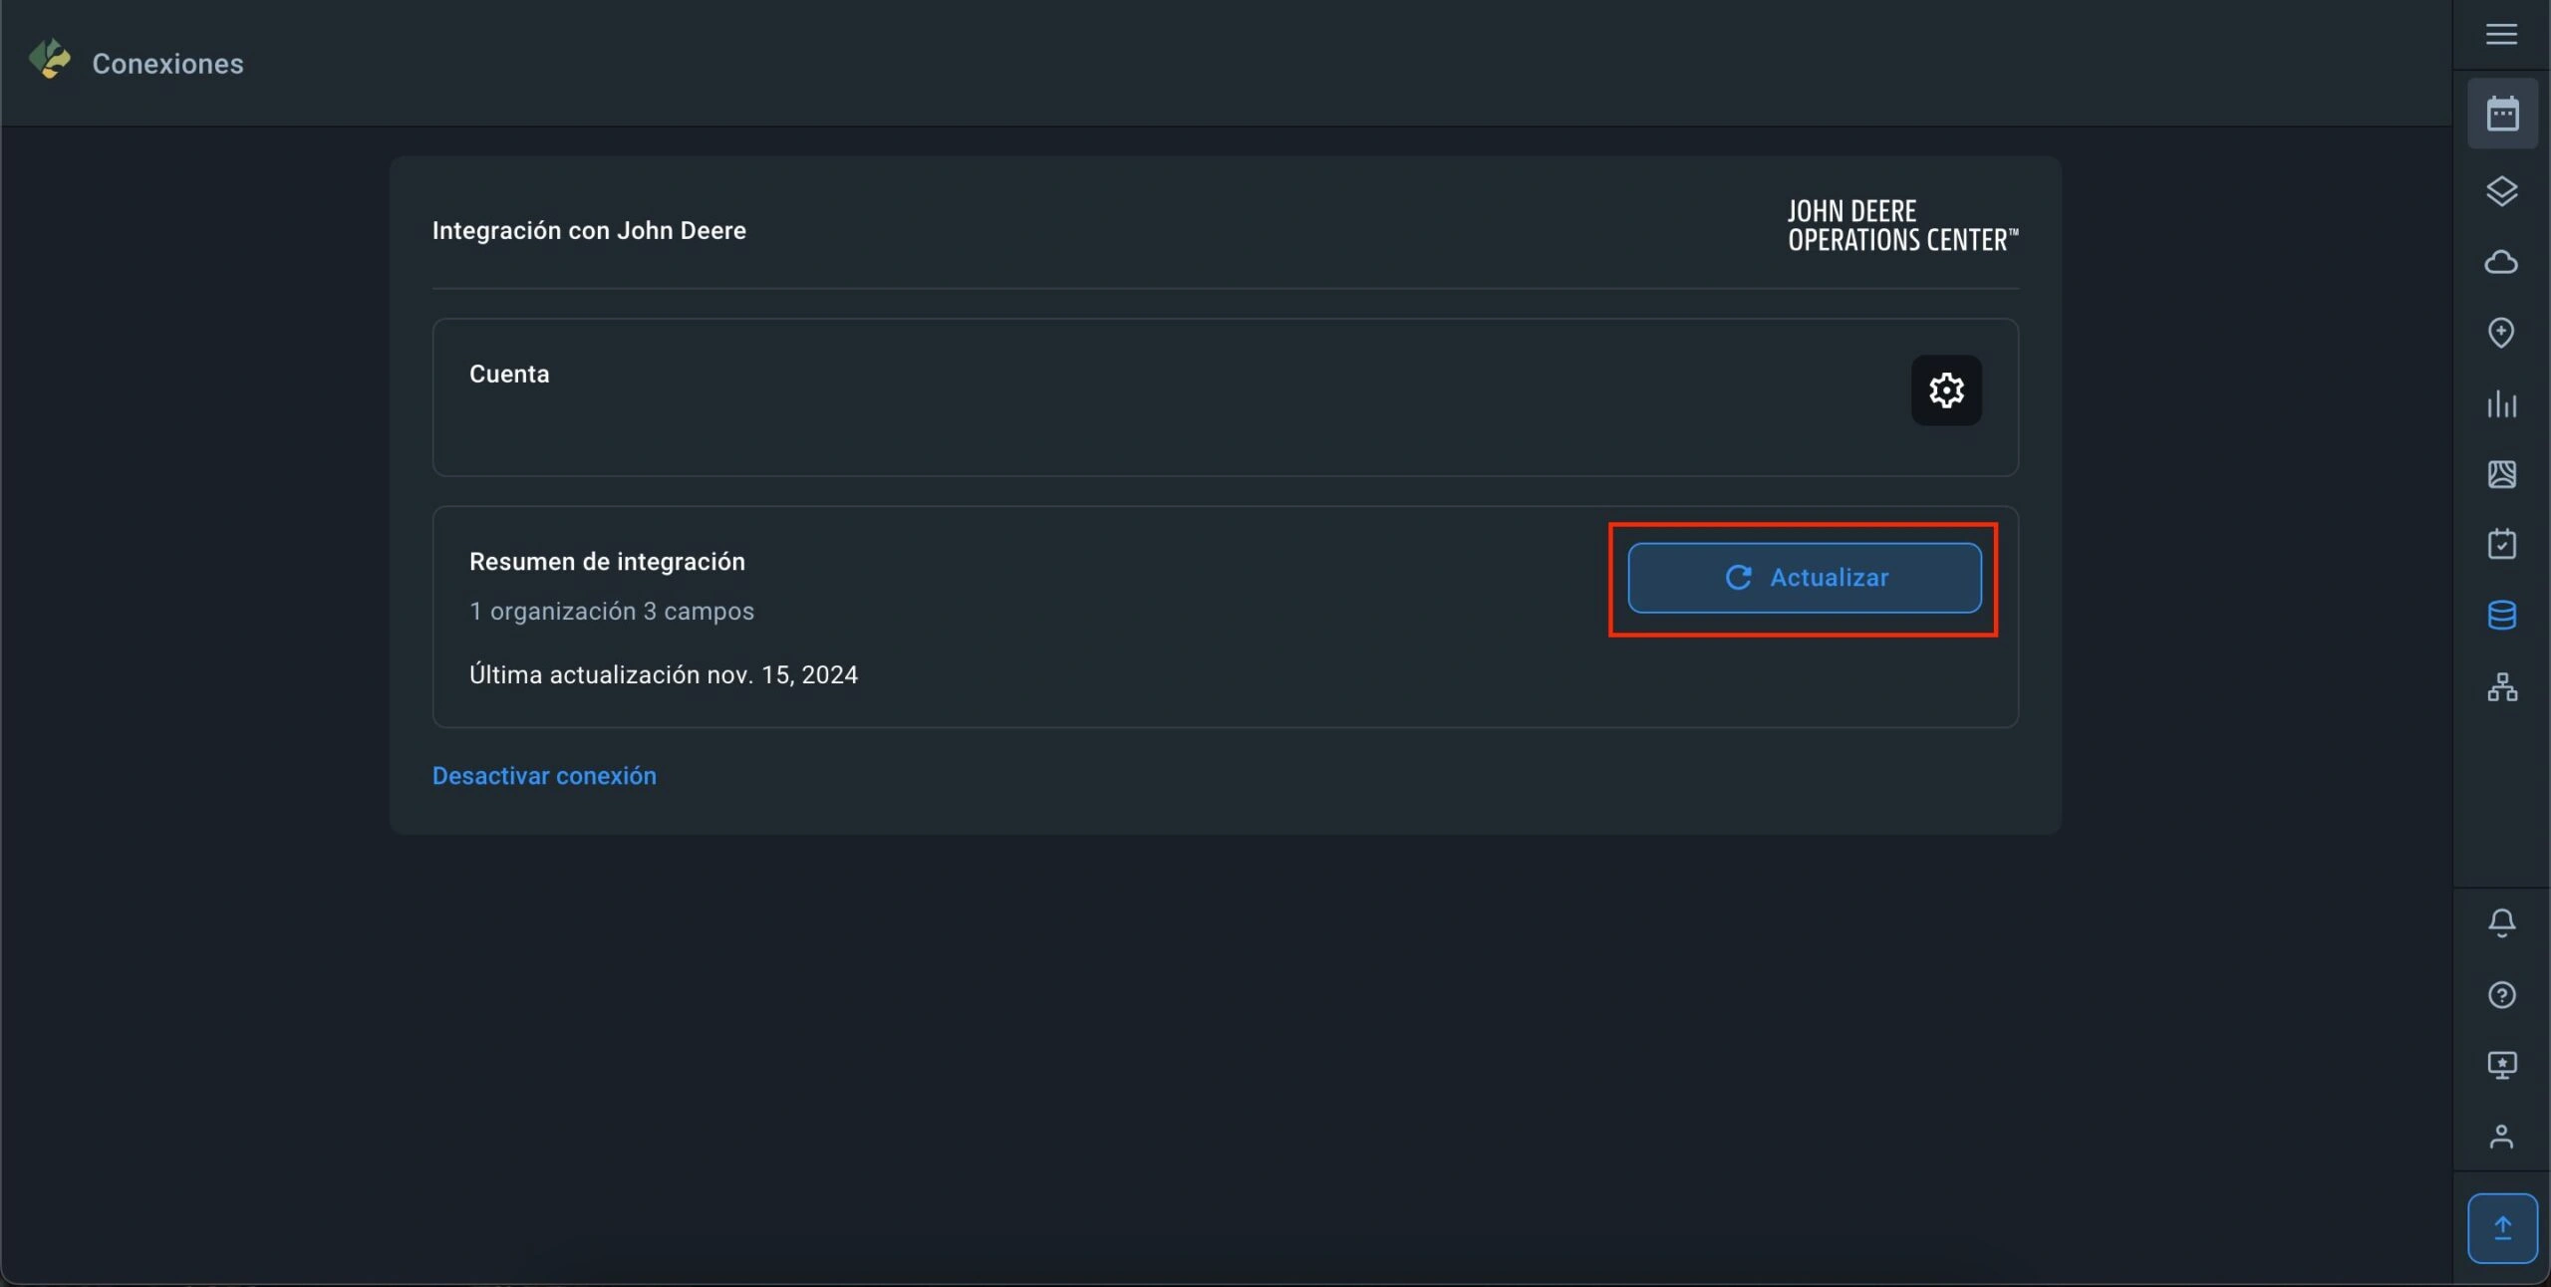Screen dimensions: 2551x1287
Task: Open the monitor star icon
Action: pyautogui.click(x=2501, y=1066)
